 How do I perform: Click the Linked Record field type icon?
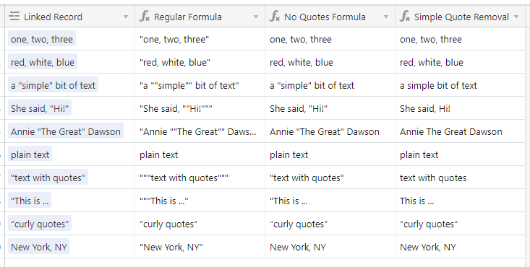point(14,16)
